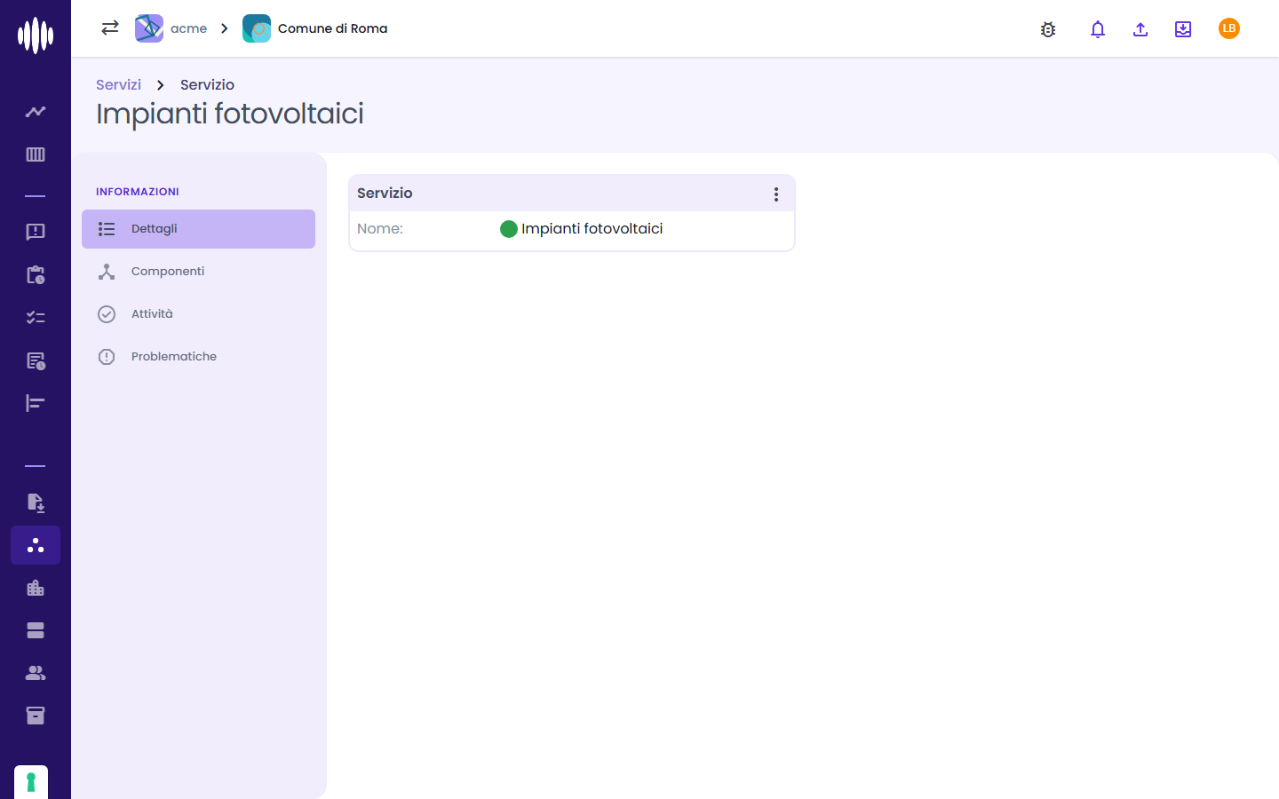The height and width of the screenshot is (799, 1279).
Task: Click the acme organization breadcrumb
Action: pyautogui.click(x=188, y=28)
